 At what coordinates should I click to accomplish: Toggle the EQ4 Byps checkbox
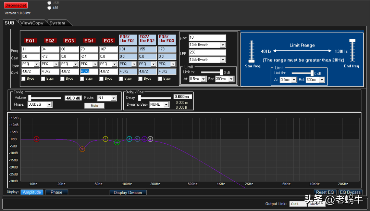point(82,79)
